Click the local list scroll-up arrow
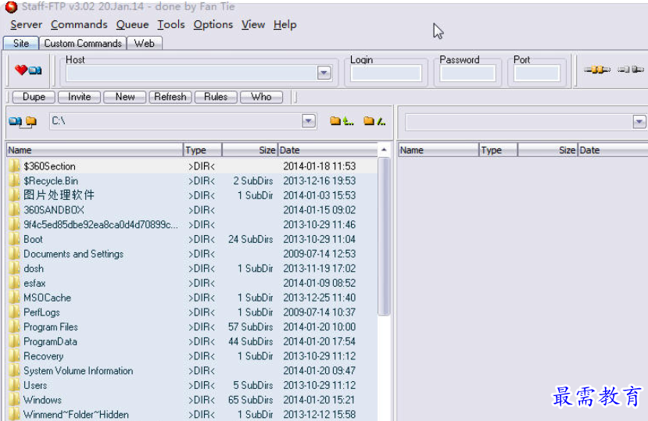Image resolution: width=648 pixels, height=421 pixels. pyautogui.click(x=384, y=150)
